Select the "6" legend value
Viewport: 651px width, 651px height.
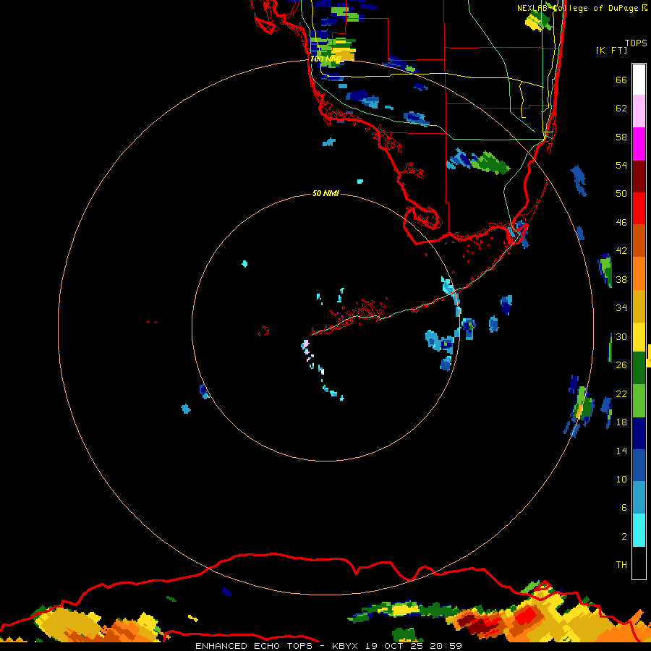(x=624, y=507)
